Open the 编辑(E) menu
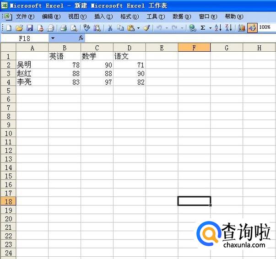Image resolution: width=276 pixels, height=259 pixels. pyautogui.click(x=51, y=17)
